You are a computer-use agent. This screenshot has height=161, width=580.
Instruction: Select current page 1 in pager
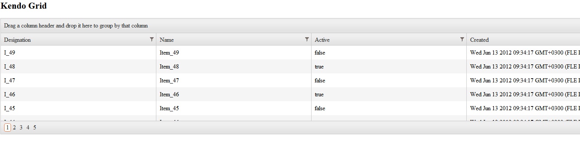(8, 128)
